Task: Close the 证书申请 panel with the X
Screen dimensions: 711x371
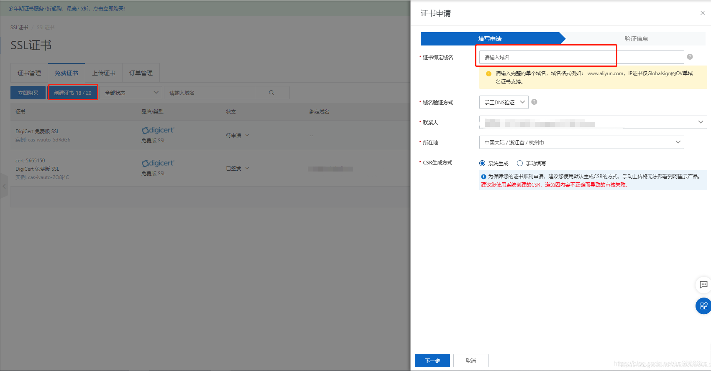Action: 703,13
